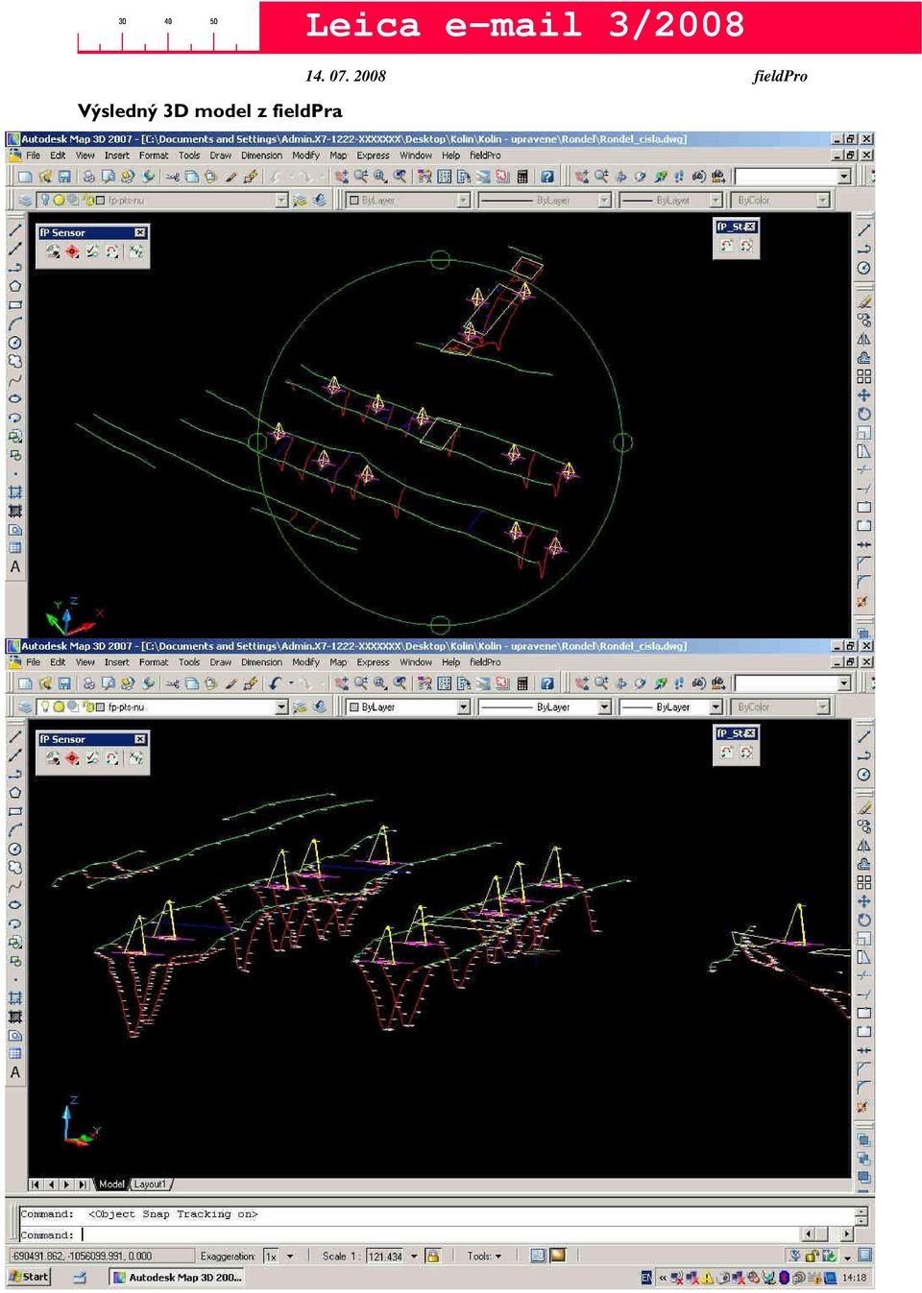This screenshot has height=1293, width=922.
Task: Expand fp-pts-nu layer dropdown in lower window
Action: pos(281,706)
